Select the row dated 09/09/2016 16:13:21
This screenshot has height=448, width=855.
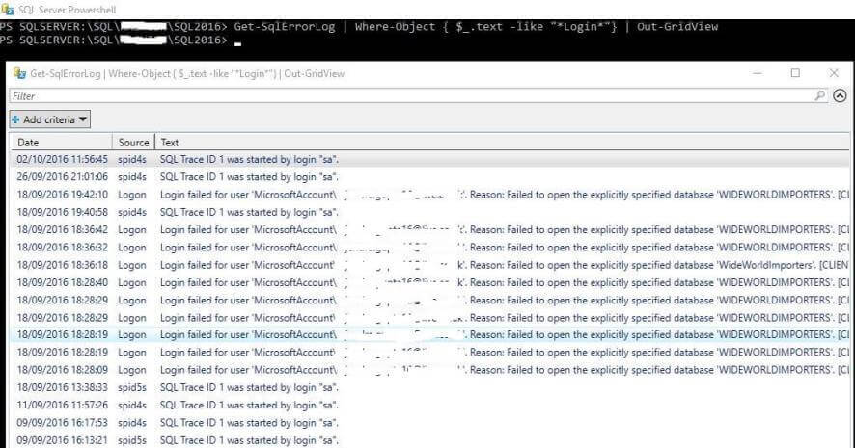(x=430, y=440)
